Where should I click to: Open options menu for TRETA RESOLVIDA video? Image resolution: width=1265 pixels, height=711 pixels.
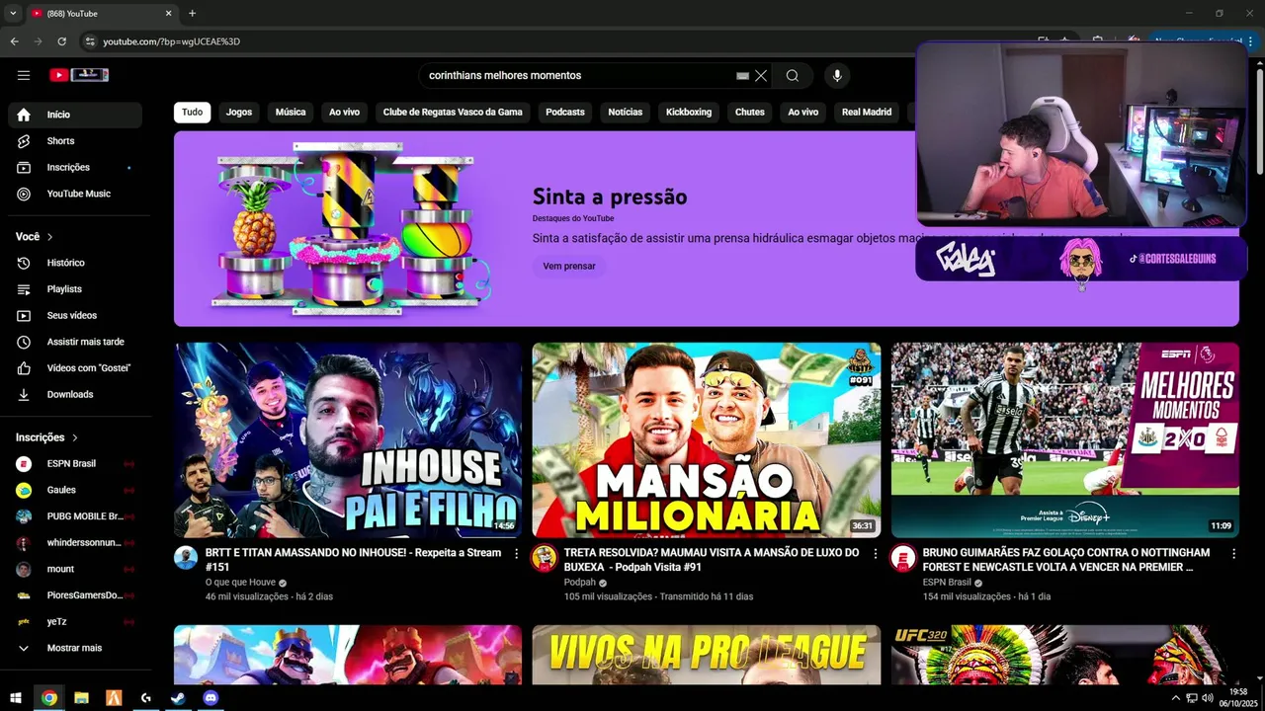click(x=875, y=554)
